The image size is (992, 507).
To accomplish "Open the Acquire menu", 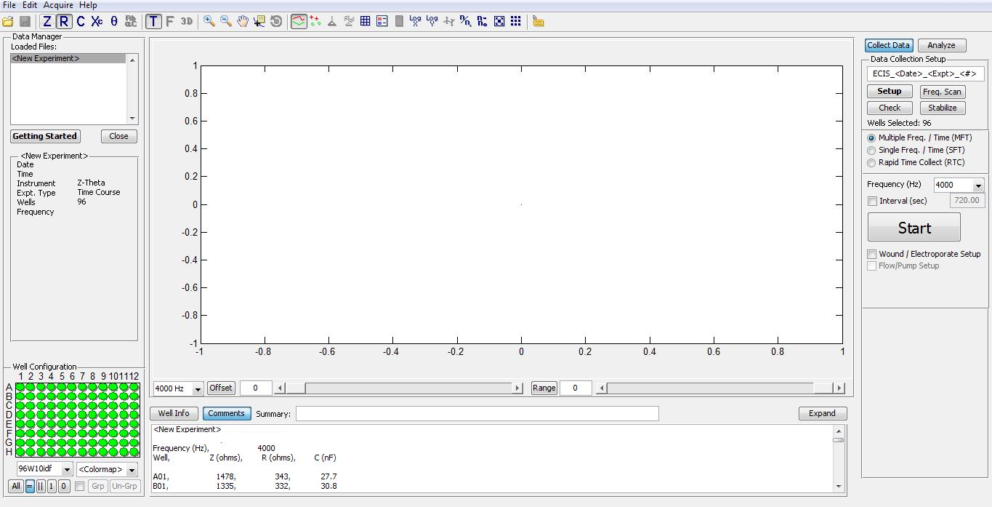I will click(58, 5).
